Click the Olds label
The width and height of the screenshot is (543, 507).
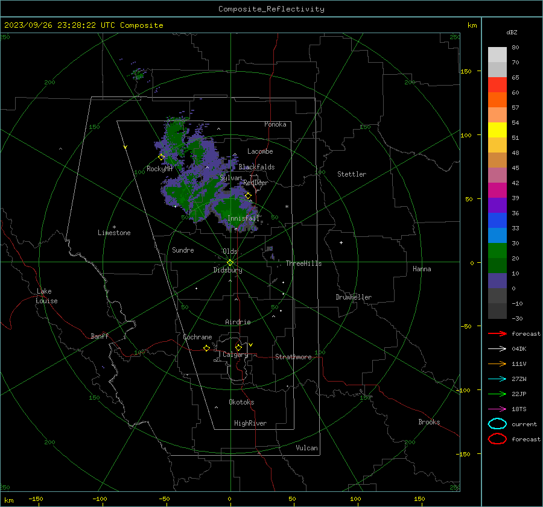click(230, 251)
